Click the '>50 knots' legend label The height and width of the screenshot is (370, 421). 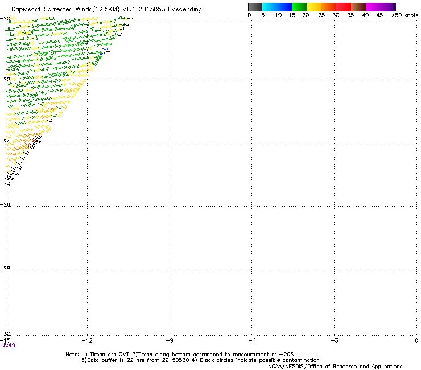[x=405, y=15]
